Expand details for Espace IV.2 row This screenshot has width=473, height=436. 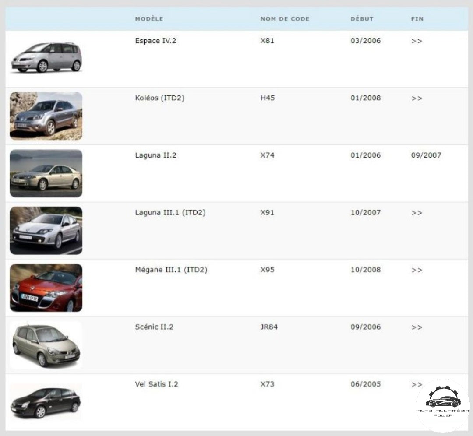(x=416, y=41)
